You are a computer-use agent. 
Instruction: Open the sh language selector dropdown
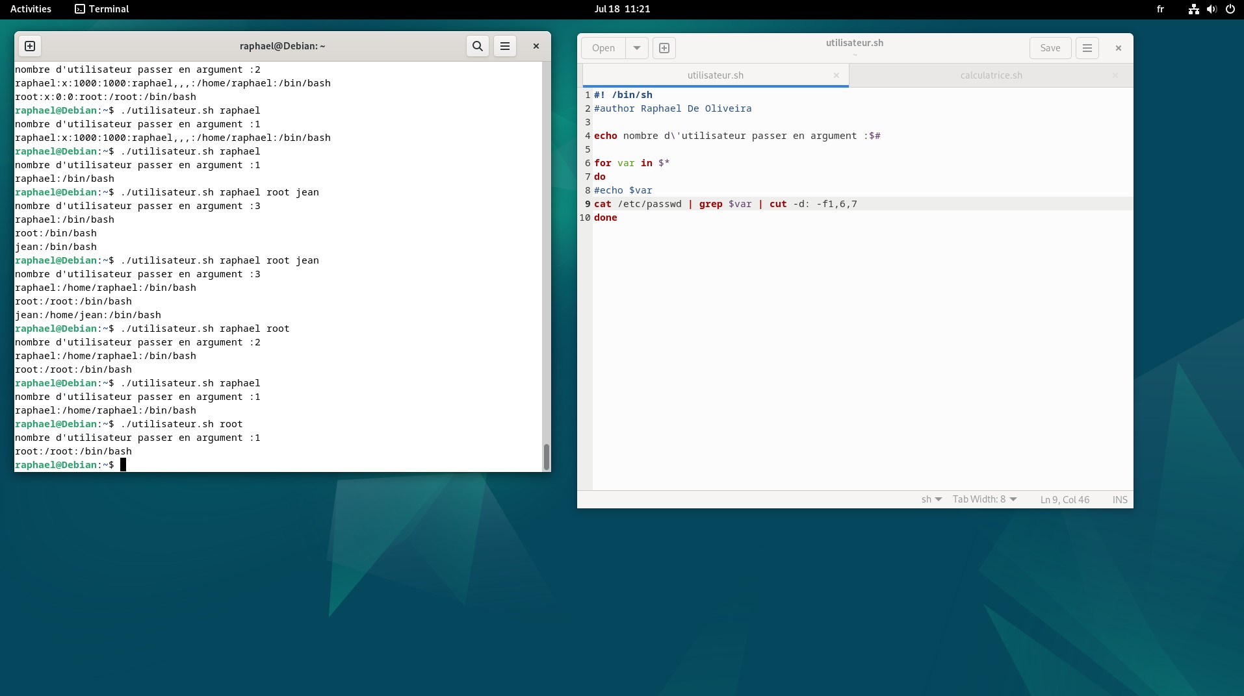[931, 499]
